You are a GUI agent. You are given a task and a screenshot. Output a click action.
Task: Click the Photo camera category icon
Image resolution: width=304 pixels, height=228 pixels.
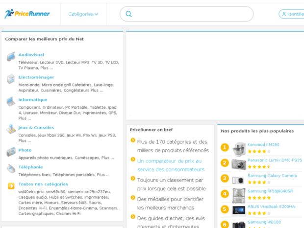tap(11, 152)
